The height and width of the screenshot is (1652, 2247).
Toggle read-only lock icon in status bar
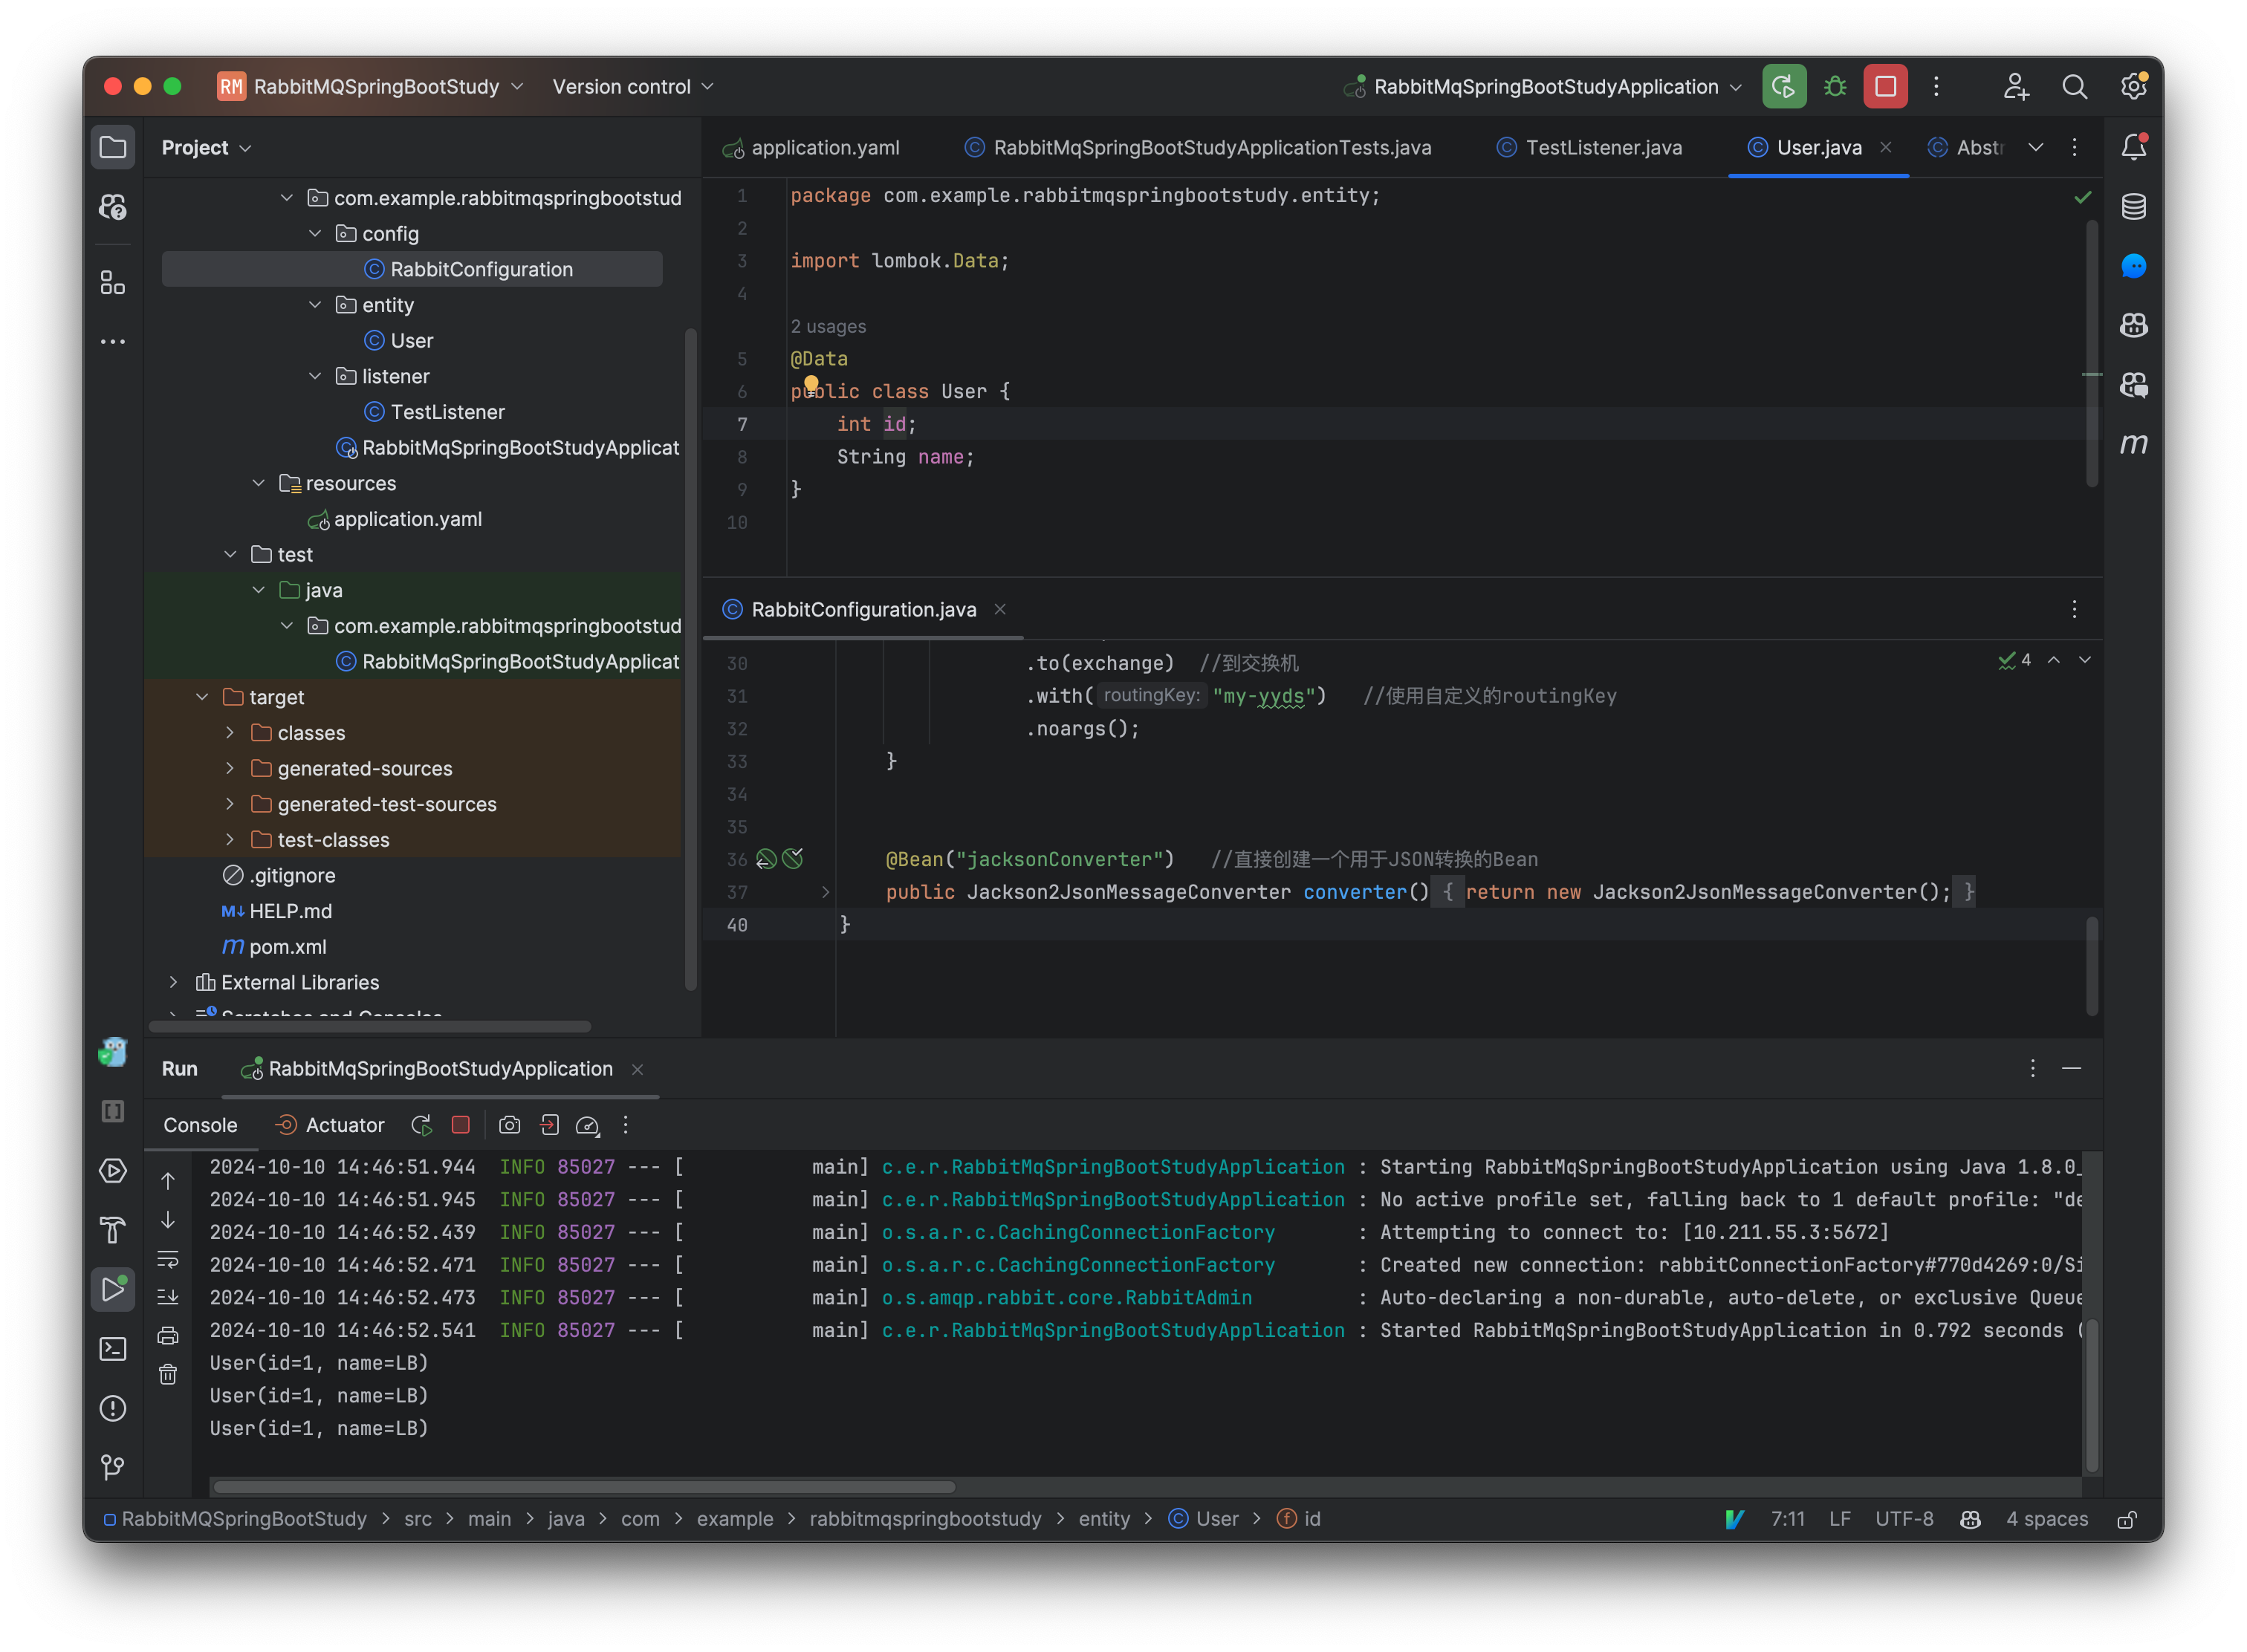pos(2127,1519)
